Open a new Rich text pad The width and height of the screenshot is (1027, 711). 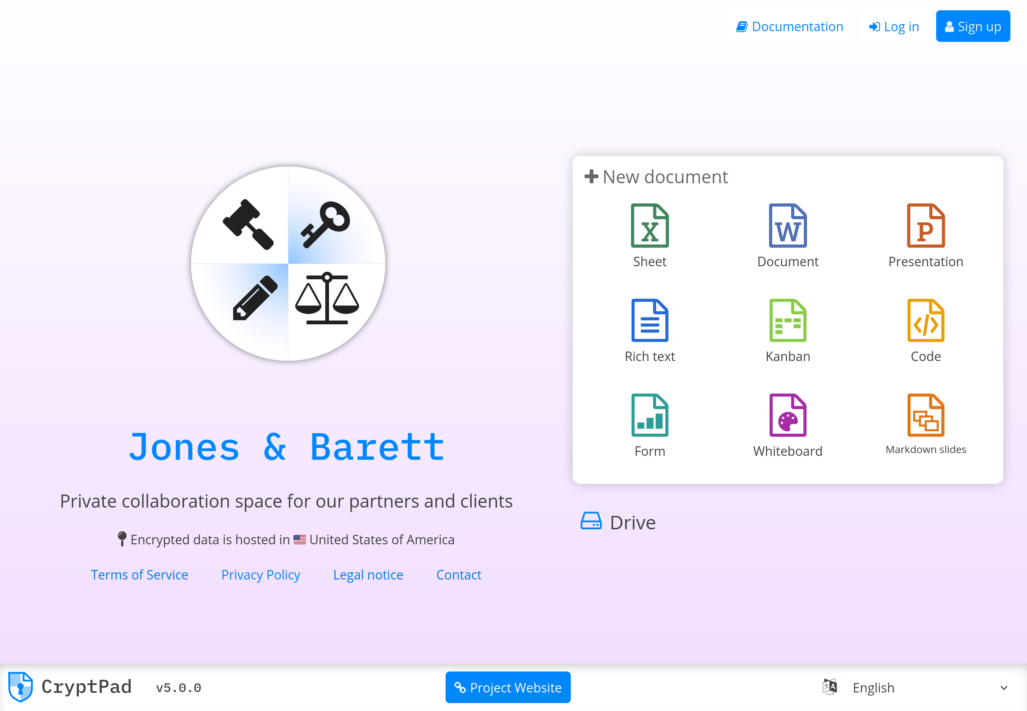pyautogui.click(x=649, y=330)
